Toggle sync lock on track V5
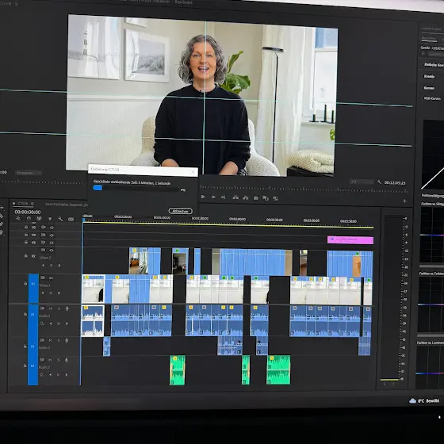Screen dimensions: 444x444 tap(44, 227)
